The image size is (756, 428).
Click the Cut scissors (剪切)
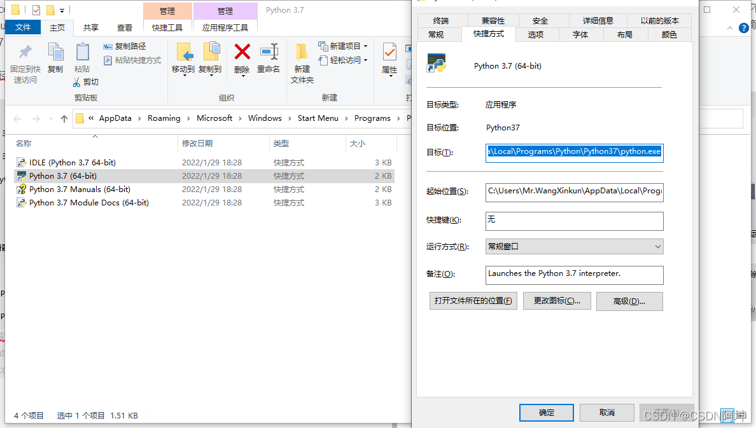pos(86,82)
